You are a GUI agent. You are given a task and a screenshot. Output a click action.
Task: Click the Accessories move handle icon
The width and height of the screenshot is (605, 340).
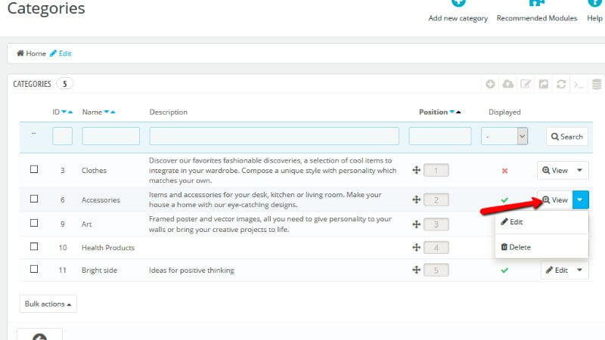pos(417,199)
